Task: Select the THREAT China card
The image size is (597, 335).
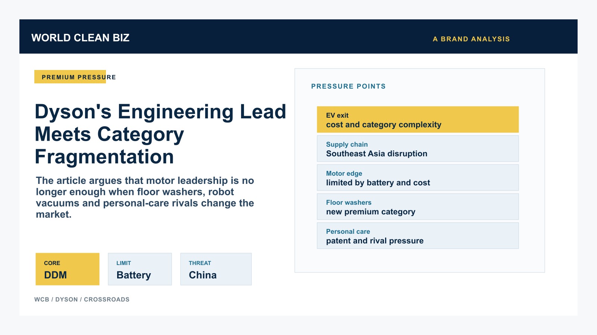Action: point(216,269)
